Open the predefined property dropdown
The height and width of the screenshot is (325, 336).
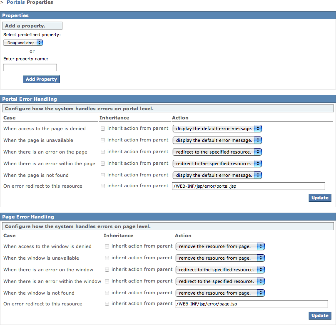[x=23, y=42]
